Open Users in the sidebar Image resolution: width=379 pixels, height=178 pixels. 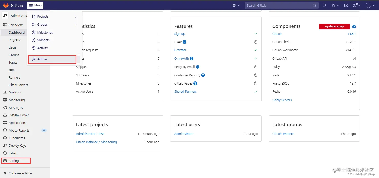[13, 47]
